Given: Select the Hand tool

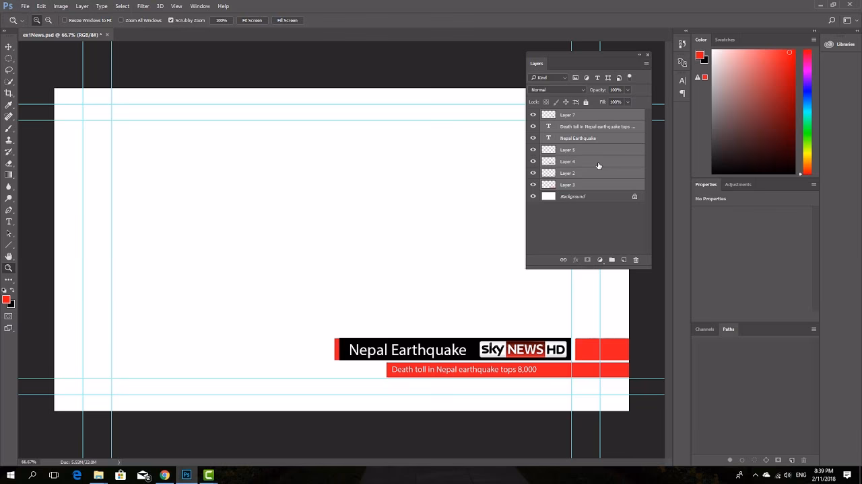Looking at the screenshot, I should [9, 256].
